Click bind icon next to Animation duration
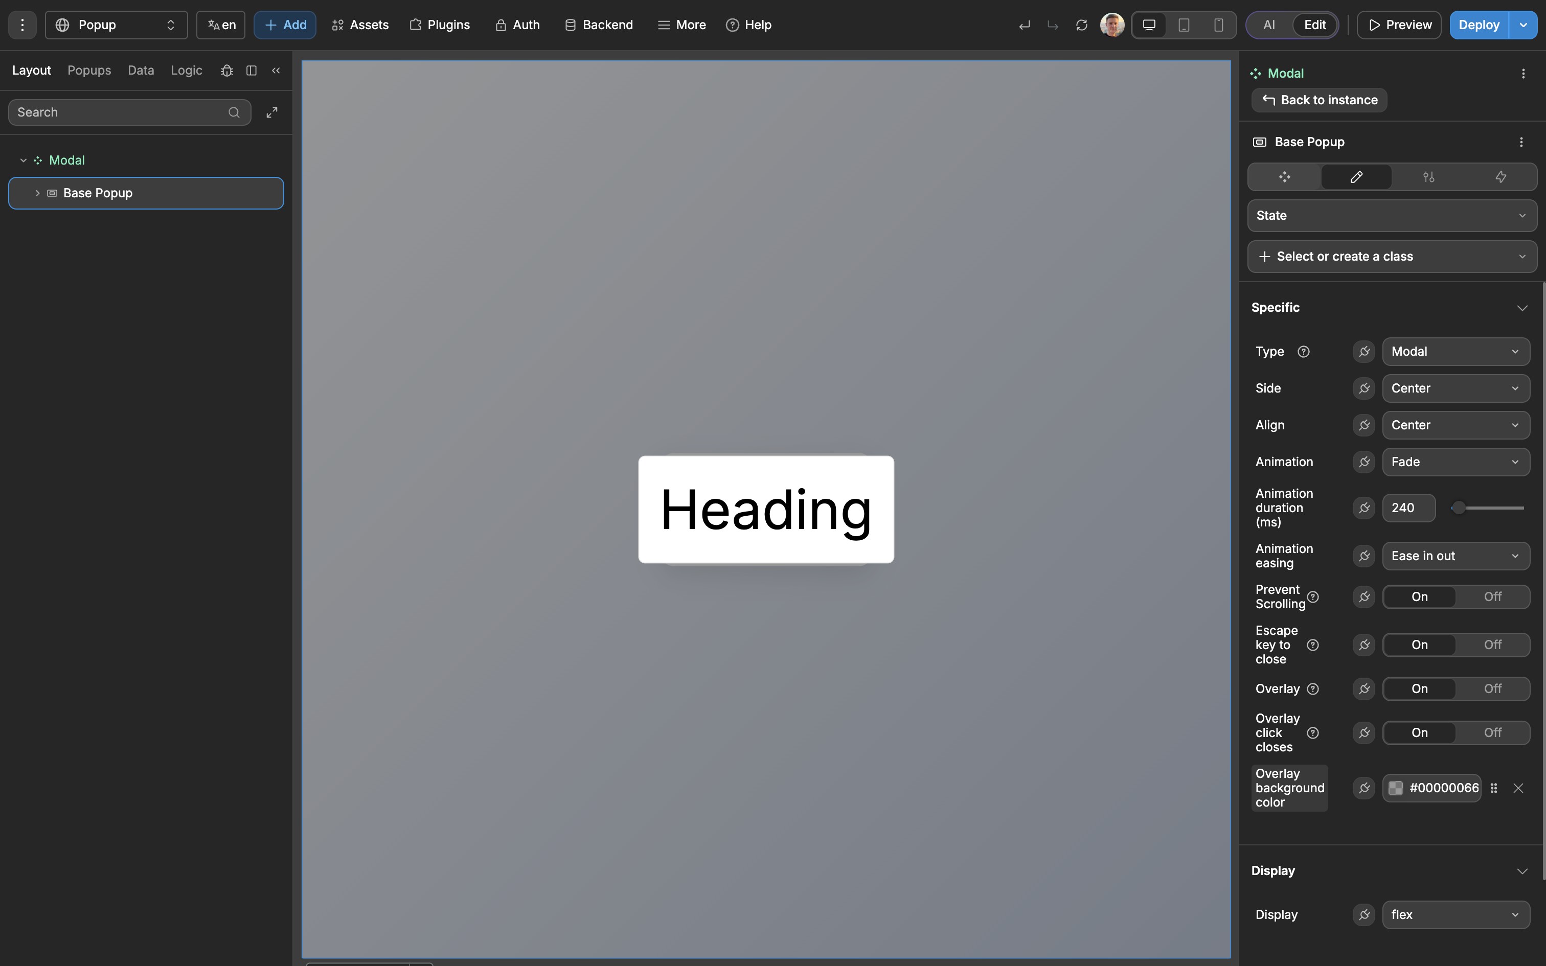1546x966 pixels. click(x=1364, y=508)
